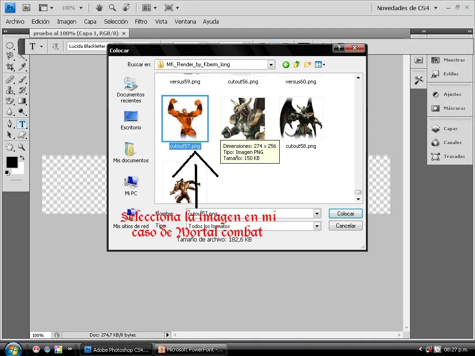The height and width of the screenshot is (356, 475).
Task: Go up one folder level
Action: (296, 64)
